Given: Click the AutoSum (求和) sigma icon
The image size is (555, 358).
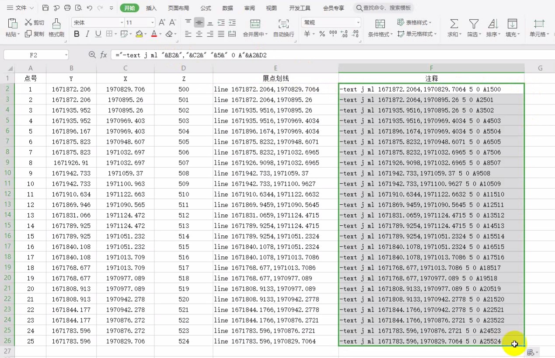Looking at the screenshot, I should click(454, 24).
